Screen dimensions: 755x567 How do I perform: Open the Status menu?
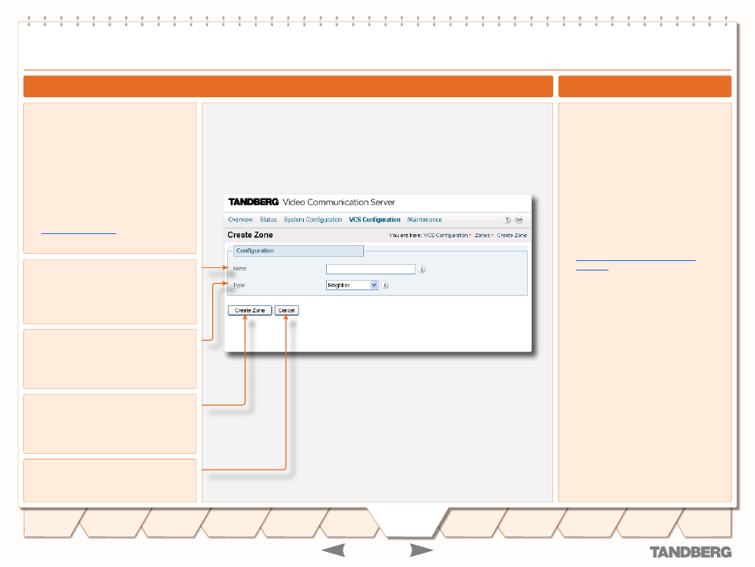(268, 220)
